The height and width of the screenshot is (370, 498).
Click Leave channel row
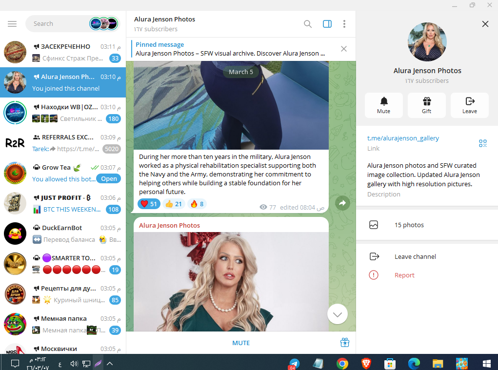[x=427, y=256]
